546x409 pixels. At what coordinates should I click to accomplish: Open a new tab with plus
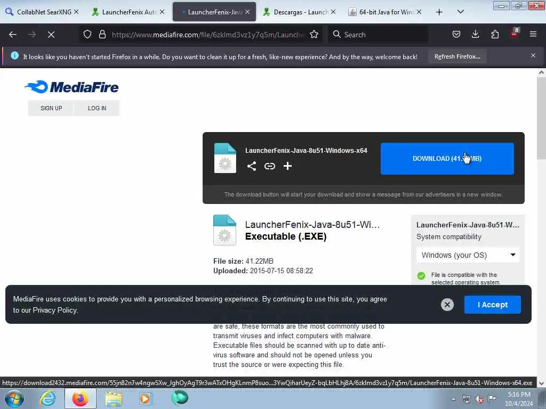click(439, 12)
